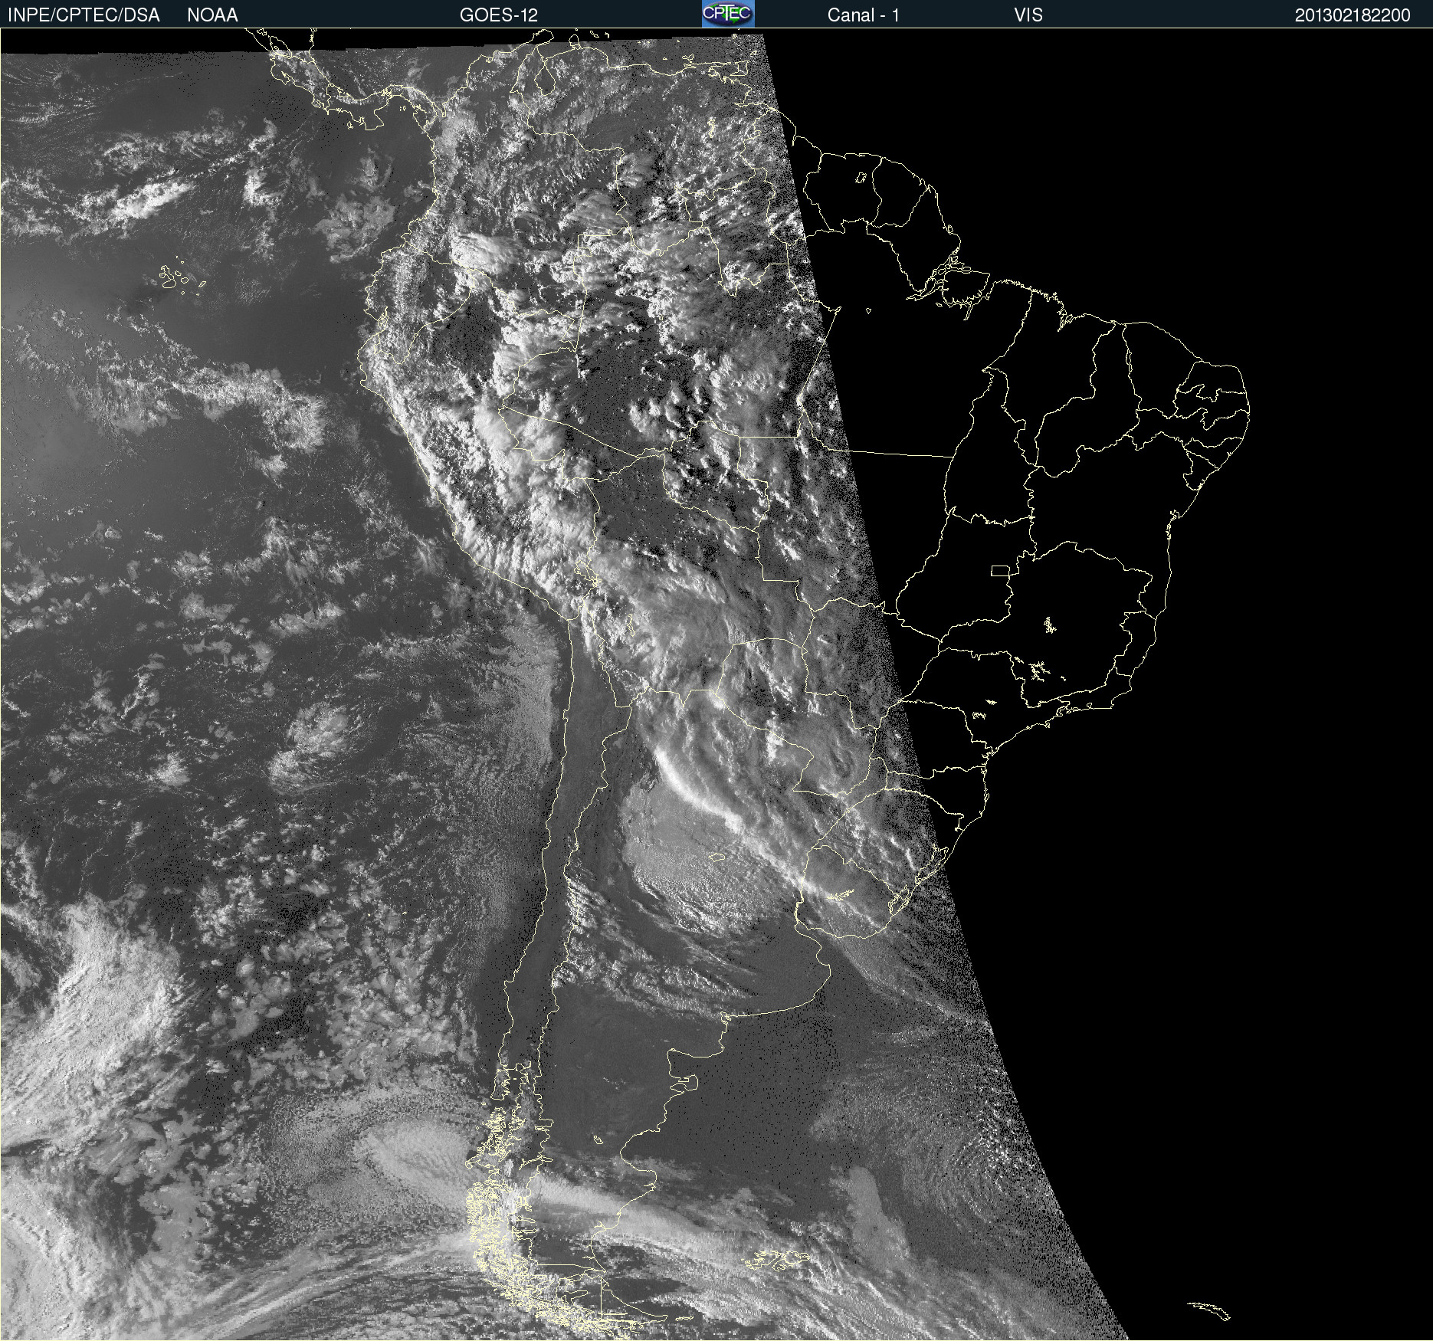Image resolution: width=1433 pixels, height=1341 pixels.
Task: Select the VIS channel label
Action: (1028, 15)
